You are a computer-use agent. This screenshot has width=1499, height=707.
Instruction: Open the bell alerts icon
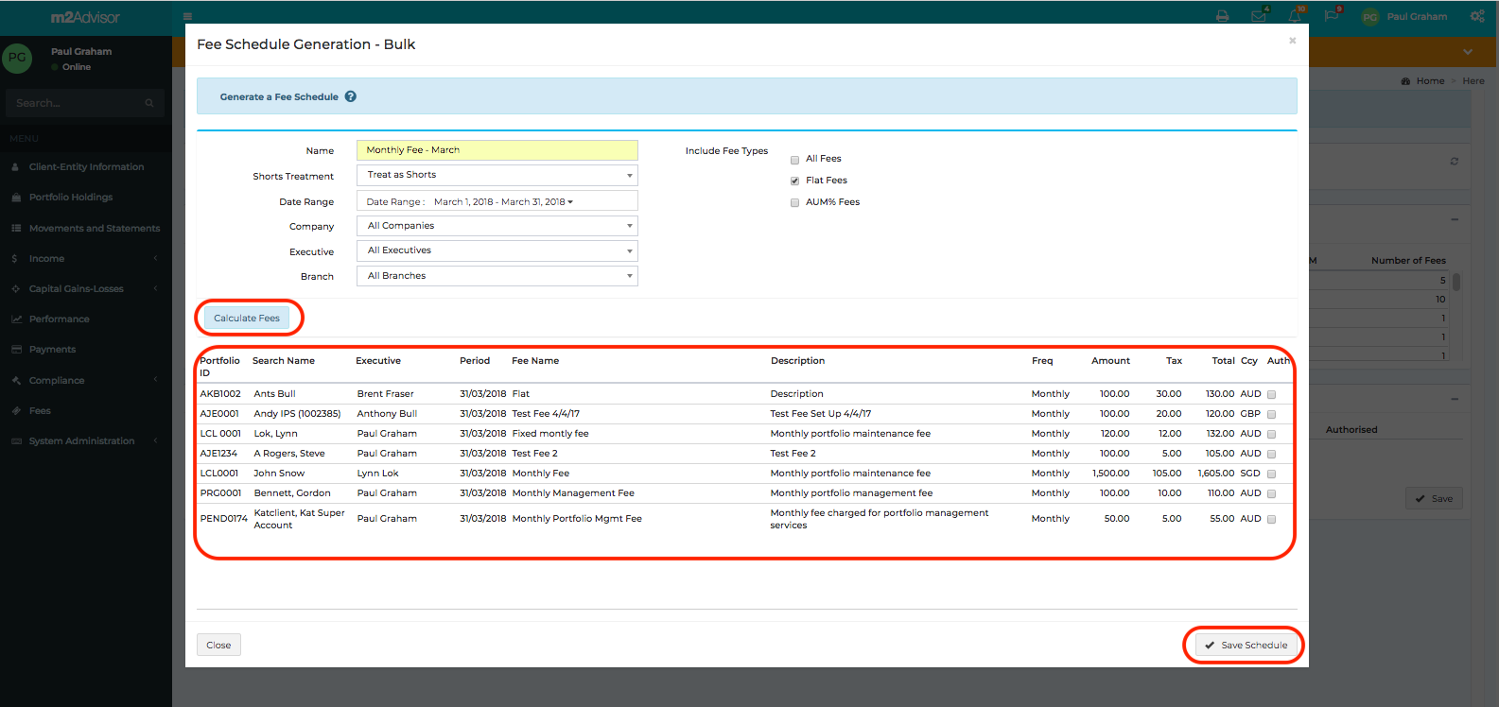(1294, 16)
